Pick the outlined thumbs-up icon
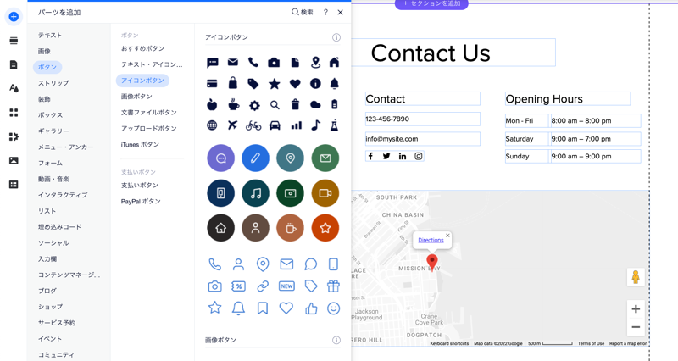 tap(311, 308)
